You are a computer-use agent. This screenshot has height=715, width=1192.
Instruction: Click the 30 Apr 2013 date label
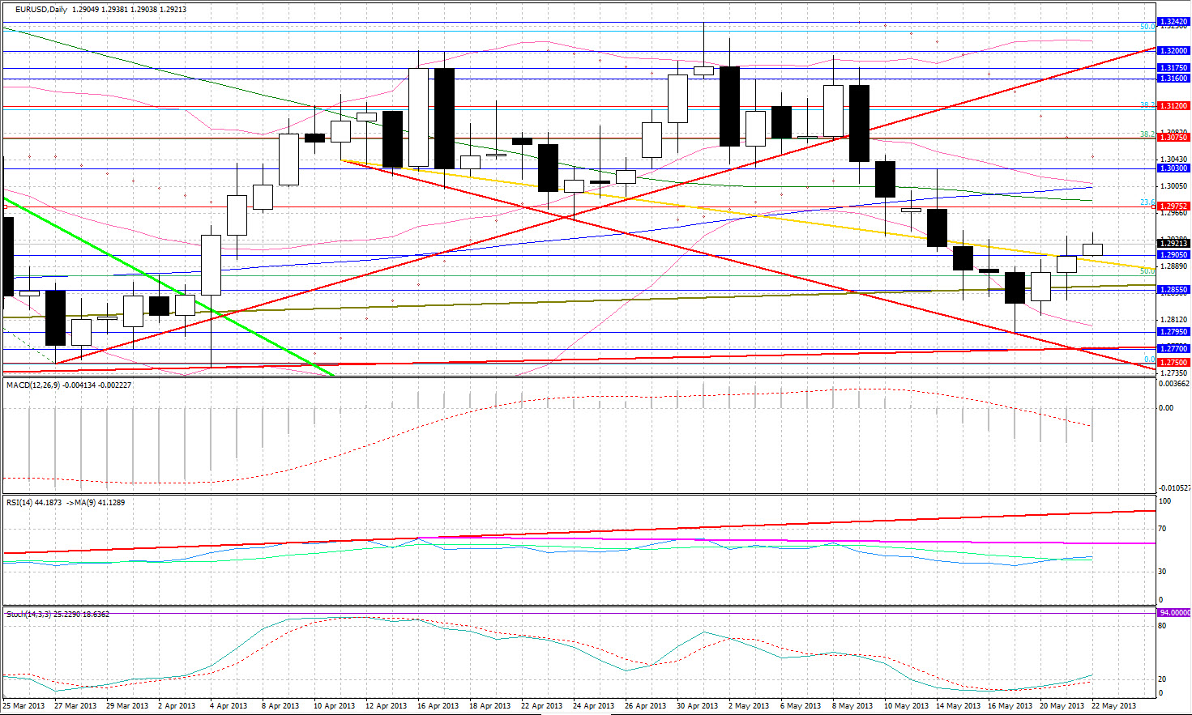pyautogui.click(x=698, y=706)
